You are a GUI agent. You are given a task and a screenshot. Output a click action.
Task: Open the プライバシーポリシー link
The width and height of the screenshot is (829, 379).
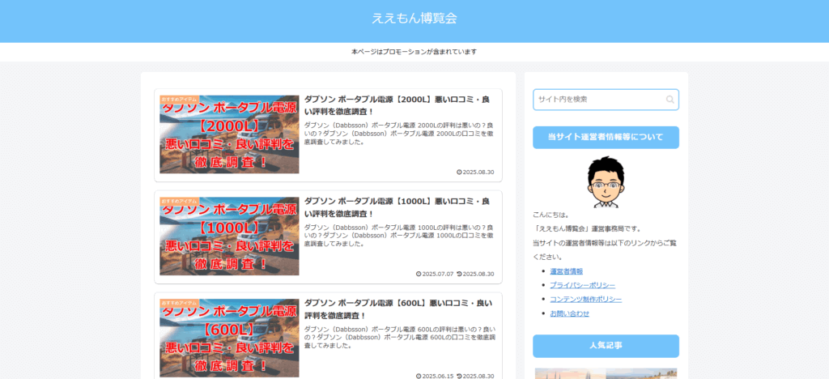582,285
